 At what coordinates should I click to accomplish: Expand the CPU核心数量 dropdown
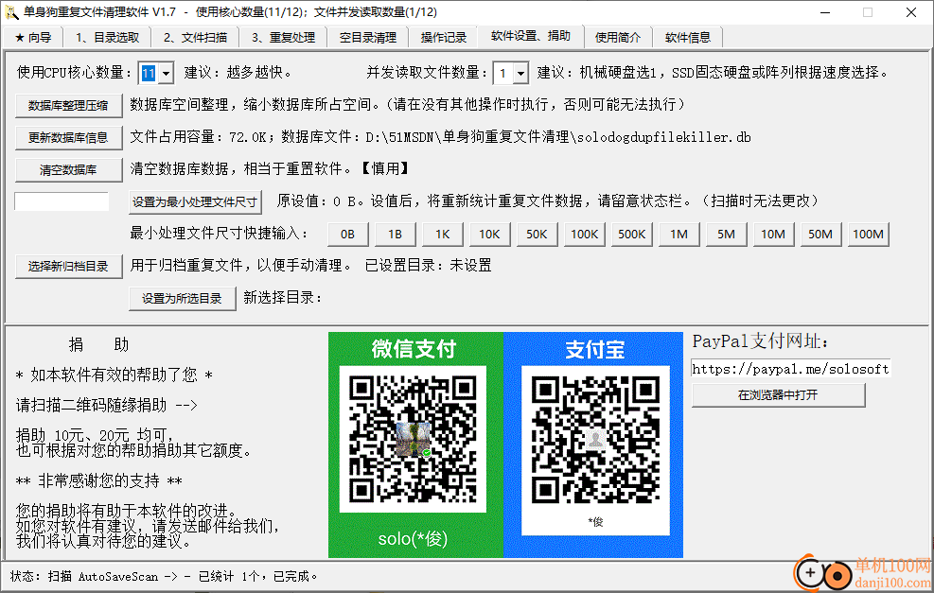pos(167,73)
